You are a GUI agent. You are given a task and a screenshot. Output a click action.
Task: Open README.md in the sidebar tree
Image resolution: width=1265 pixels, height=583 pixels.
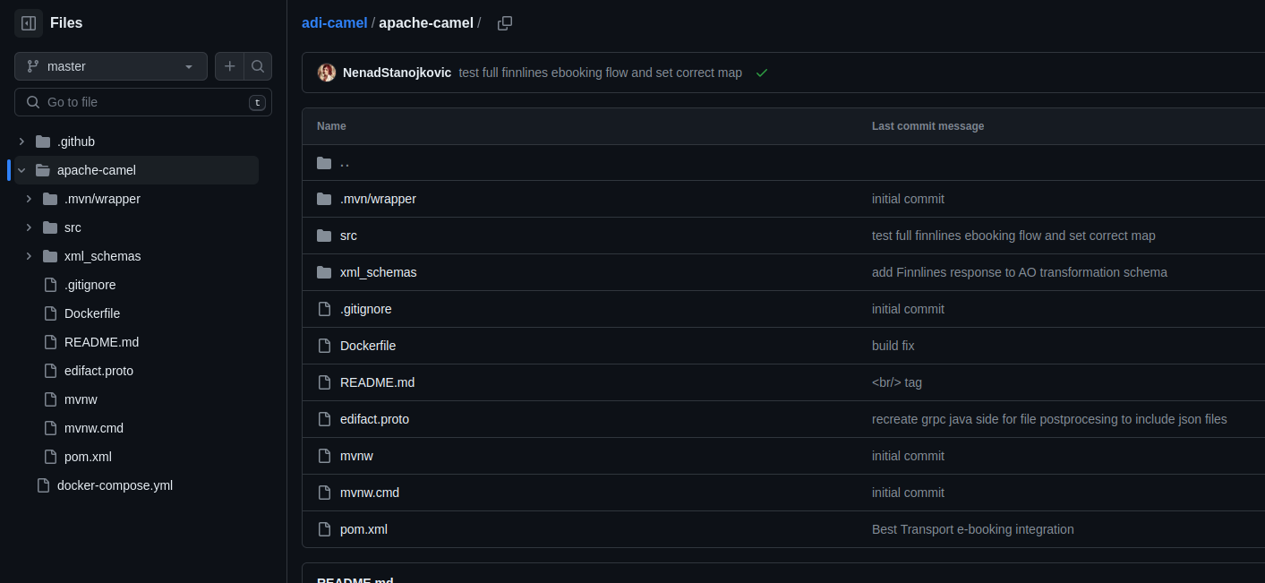click(101, 342)
